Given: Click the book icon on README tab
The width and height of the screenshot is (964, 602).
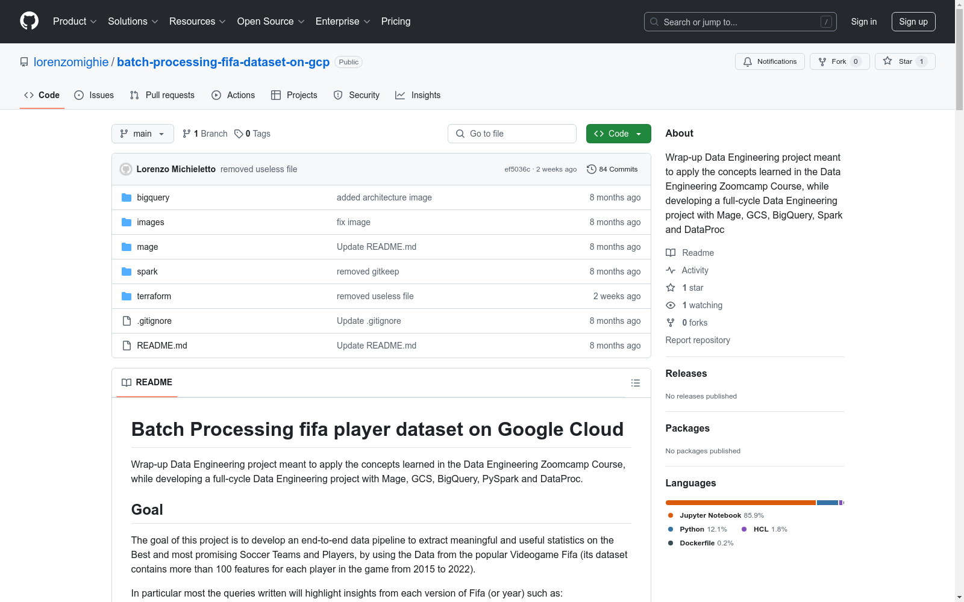Looking at the screenshot, I should coord(127,382).
